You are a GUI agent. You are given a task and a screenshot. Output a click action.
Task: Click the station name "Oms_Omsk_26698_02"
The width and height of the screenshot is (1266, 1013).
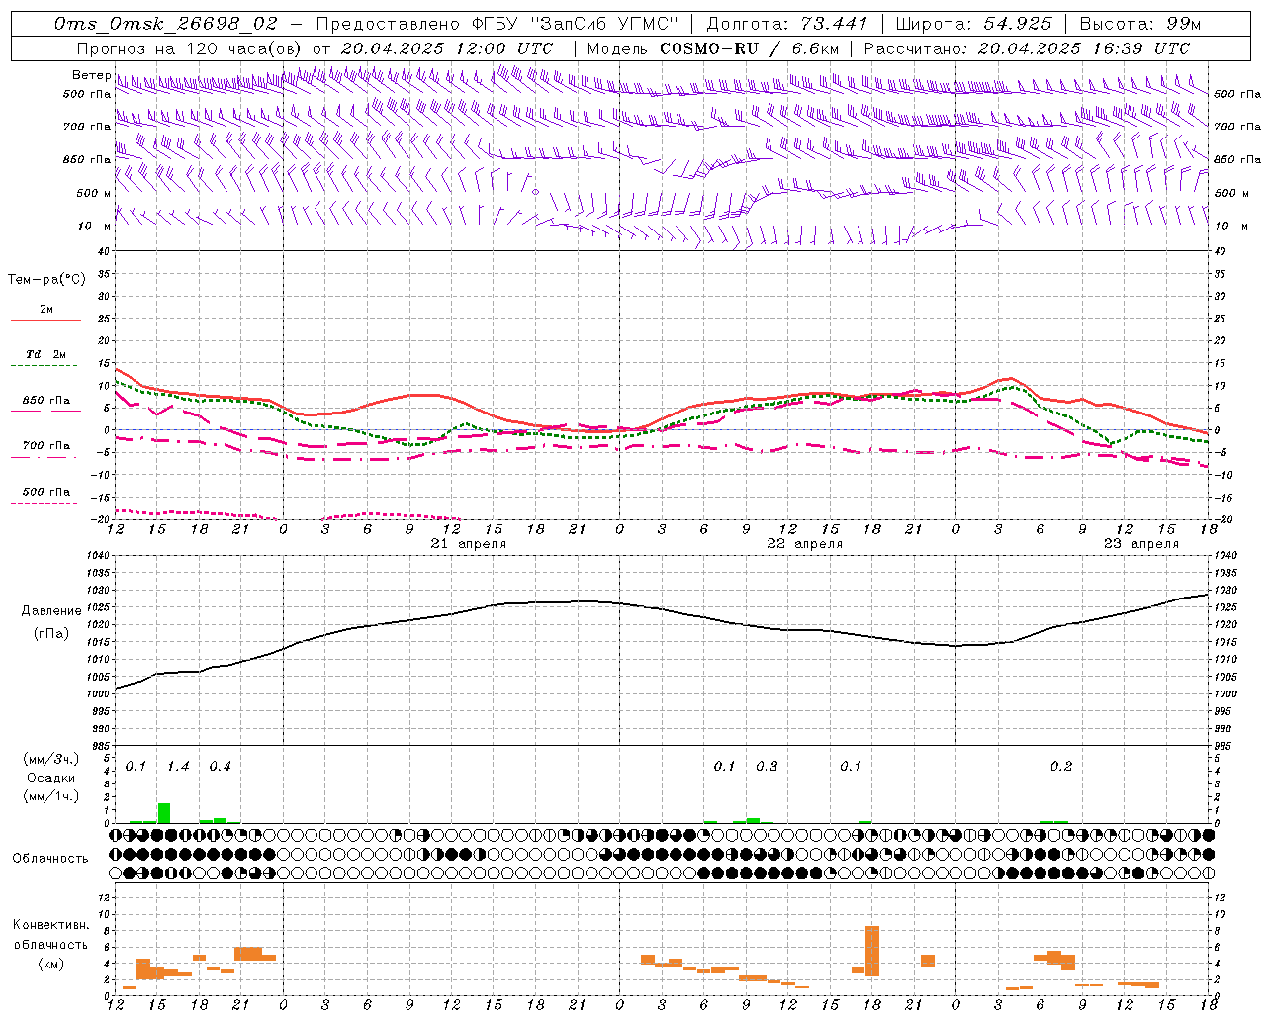(166, 24)
